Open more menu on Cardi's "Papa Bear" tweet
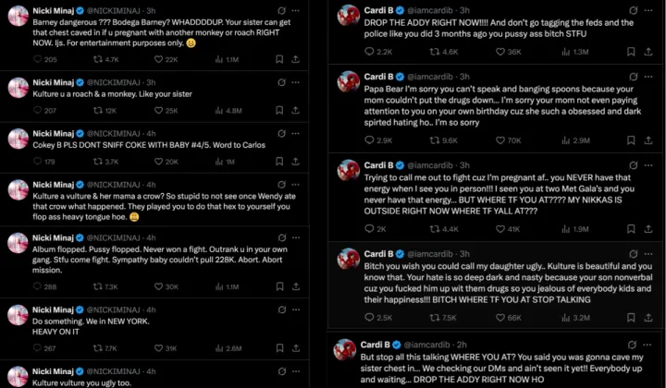Screen dimensions: 666x388 pyautogui.click(x=649, y=74)
